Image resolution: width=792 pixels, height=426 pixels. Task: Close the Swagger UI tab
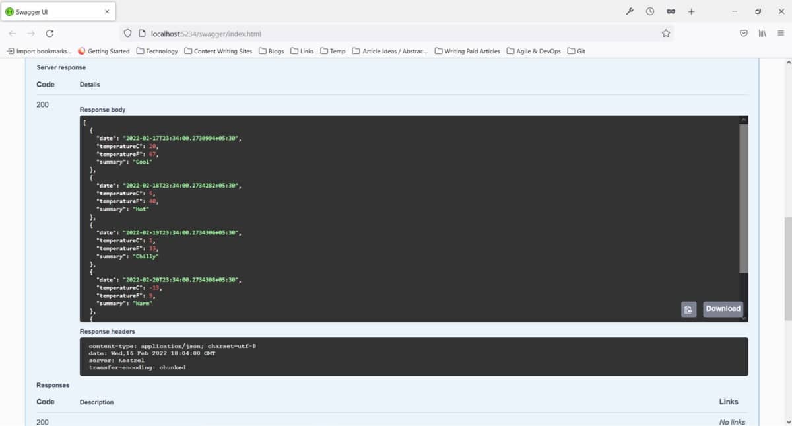(x=107, y=11)
